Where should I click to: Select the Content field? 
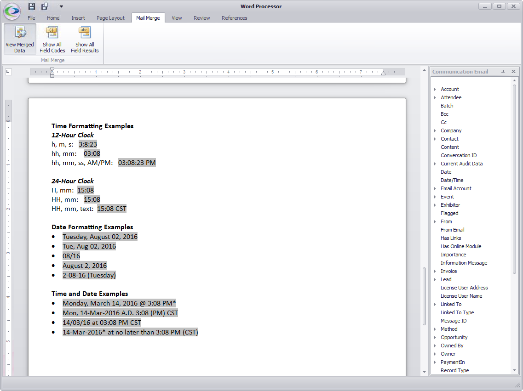[449, 147]
